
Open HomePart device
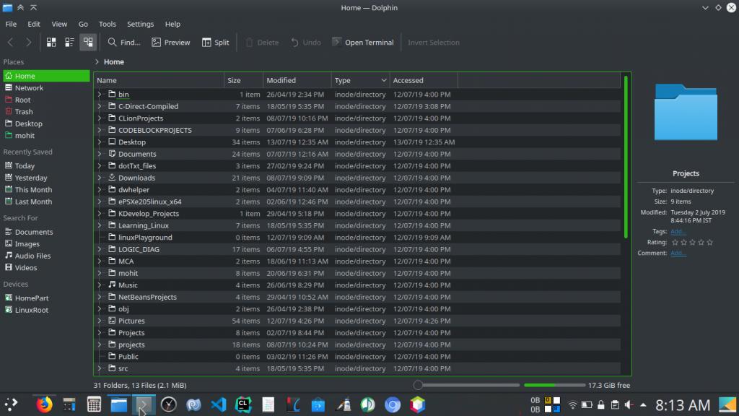click(x=46, y=298)
